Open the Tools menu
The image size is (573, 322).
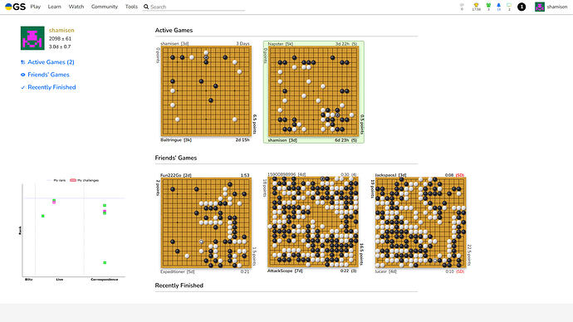tap(131, 7)
